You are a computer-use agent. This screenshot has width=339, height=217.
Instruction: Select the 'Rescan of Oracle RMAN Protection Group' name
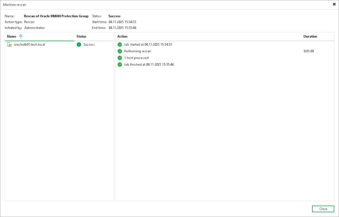(56, 16)
